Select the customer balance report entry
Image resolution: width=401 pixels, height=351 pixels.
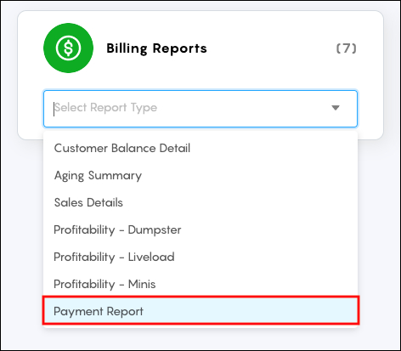pos(200,148)
